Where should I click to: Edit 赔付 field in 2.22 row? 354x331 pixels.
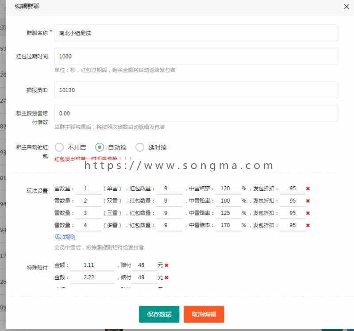[x=145, y=277]
